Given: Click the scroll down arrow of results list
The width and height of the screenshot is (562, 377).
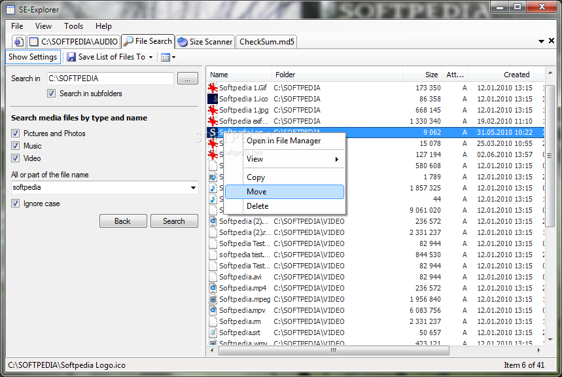Looking at the screenshot, I should pyautogui.click(x=550, y=339).
